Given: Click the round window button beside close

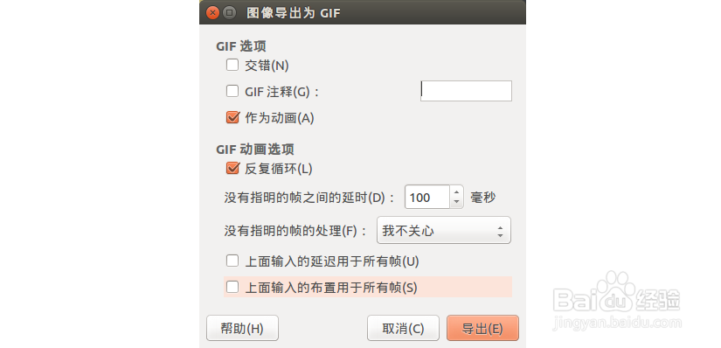Looking at the screenshot, I should pos(230,13).
